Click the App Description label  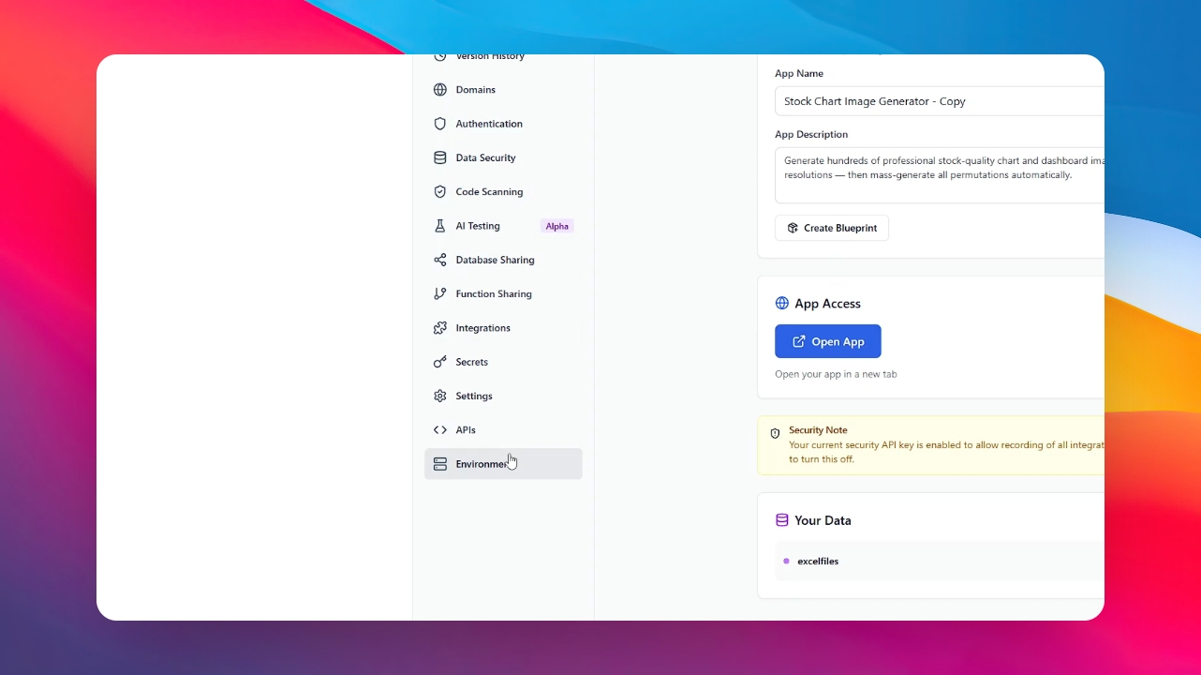tap(811, 134)
